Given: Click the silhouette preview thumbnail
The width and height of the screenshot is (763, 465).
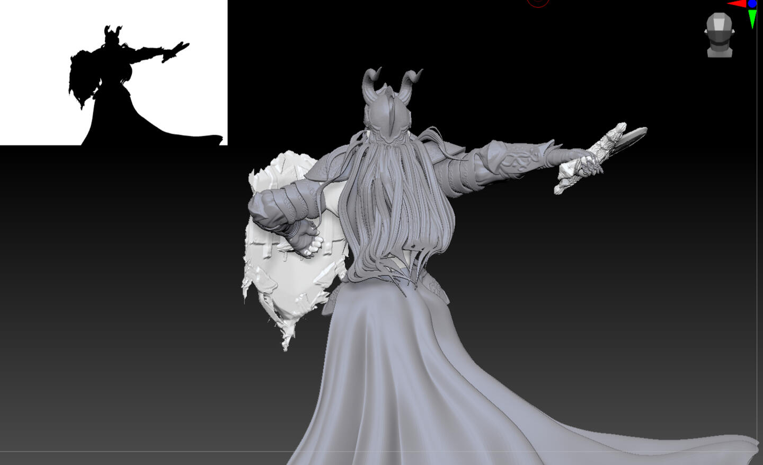Looking at the screenshot, I should (x=113, y=72).
